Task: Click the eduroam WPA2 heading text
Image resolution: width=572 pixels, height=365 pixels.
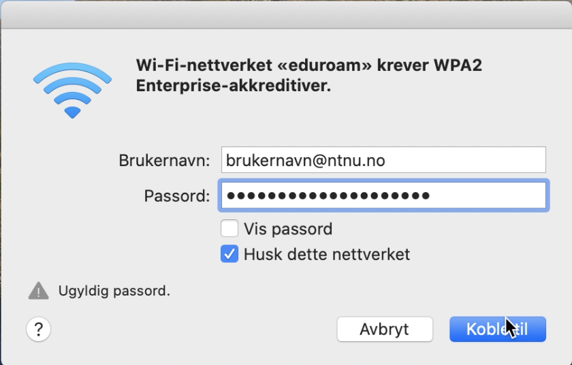Action: pos(309,76)
